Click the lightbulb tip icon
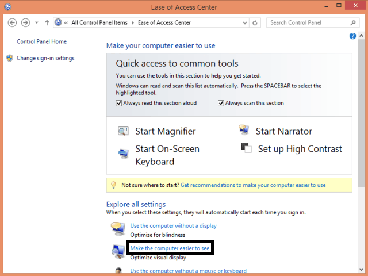368x276 pixels. pos(114,185)
